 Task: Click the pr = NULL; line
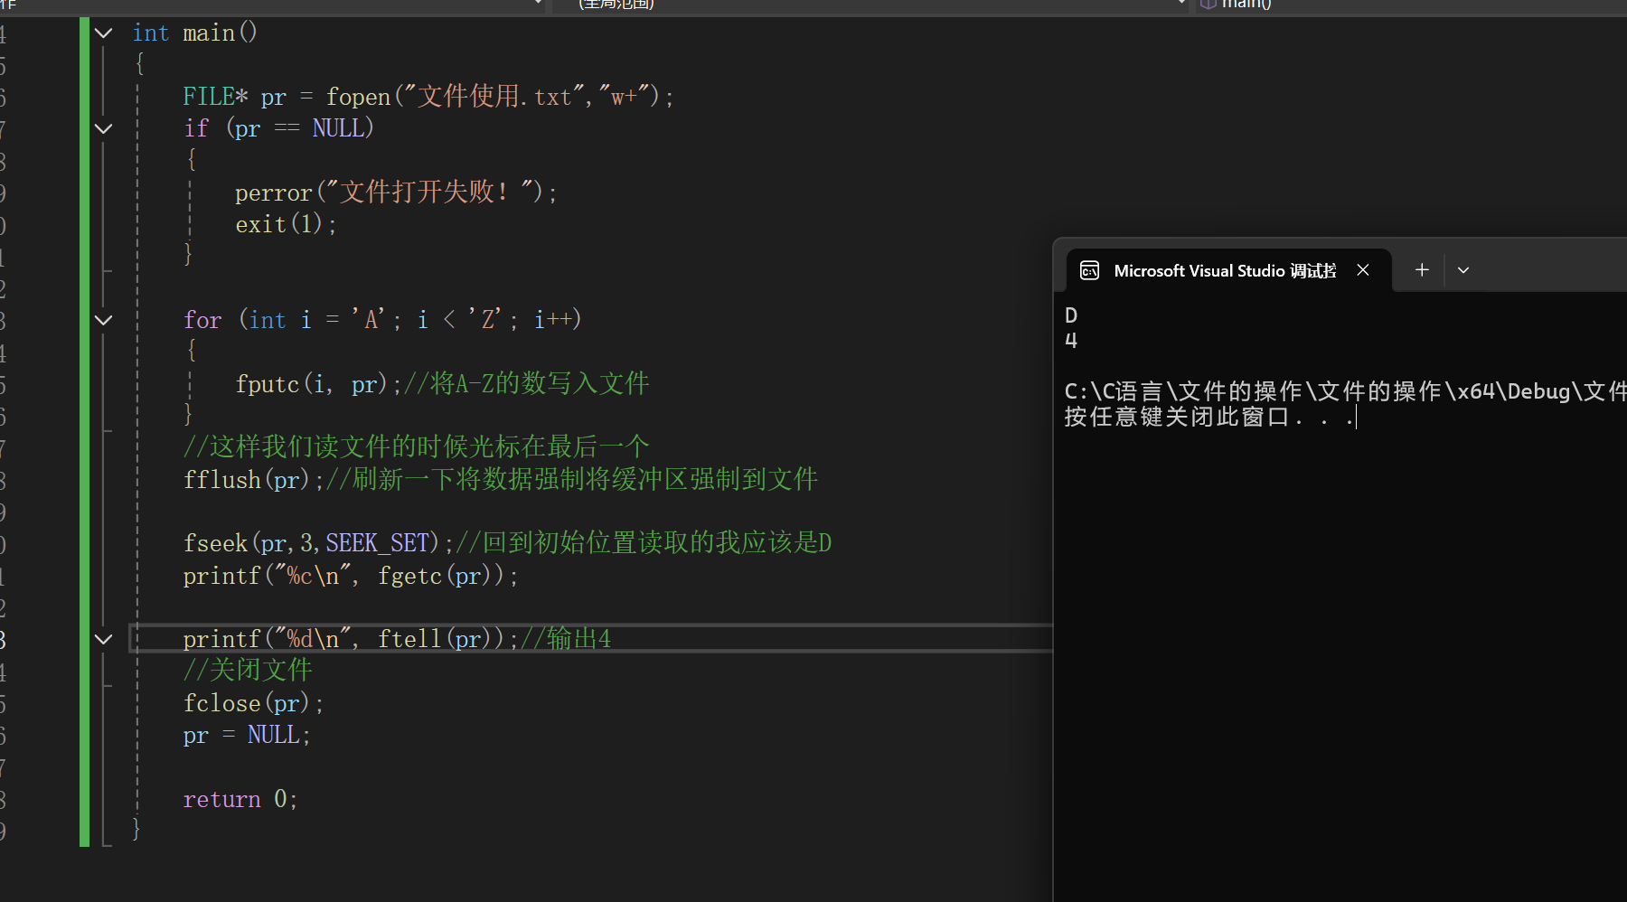point(247,735)
